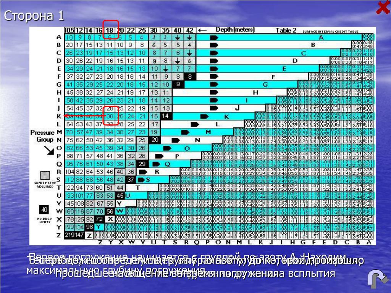Click pressure group row label A on left
The height and width of the screenshot is (293, 391).
pyautogui.click(x=59, y=37)
